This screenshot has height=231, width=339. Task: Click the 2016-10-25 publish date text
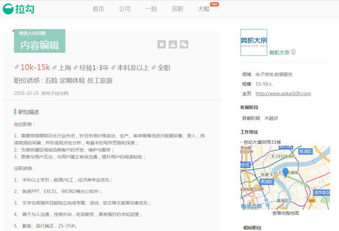pos(26,94)
